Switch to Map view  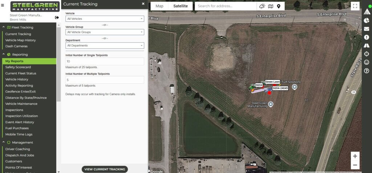point(159,6)
